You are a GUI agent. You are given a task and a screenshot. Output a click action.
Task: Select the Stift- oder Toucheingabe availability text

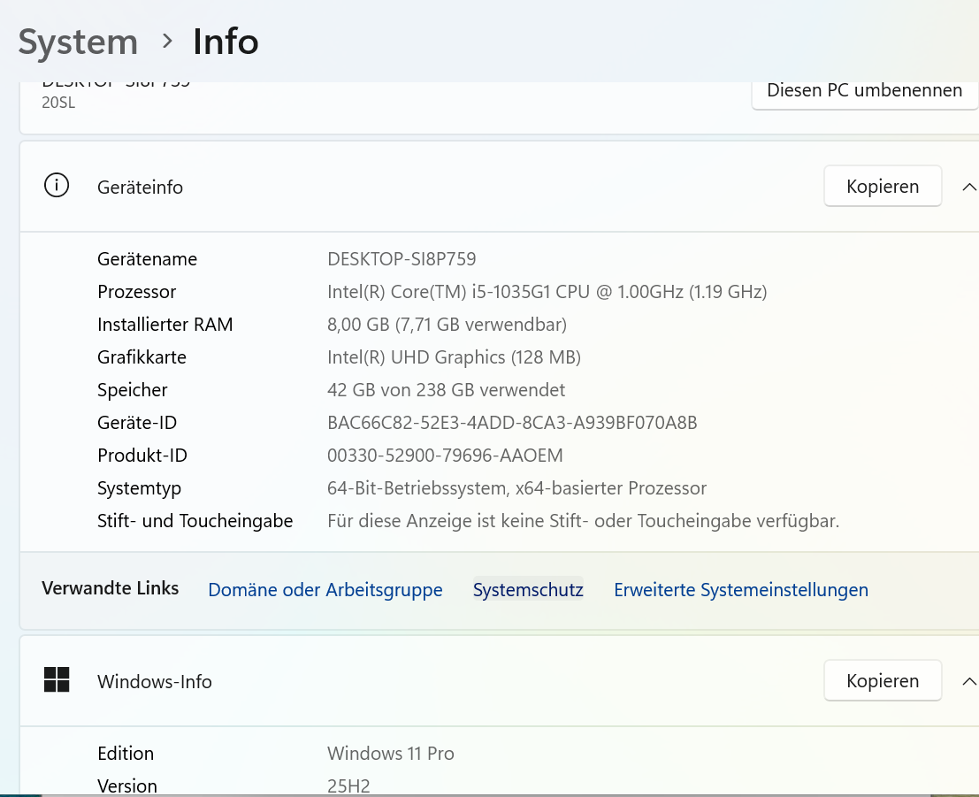[x=583, y=521]
